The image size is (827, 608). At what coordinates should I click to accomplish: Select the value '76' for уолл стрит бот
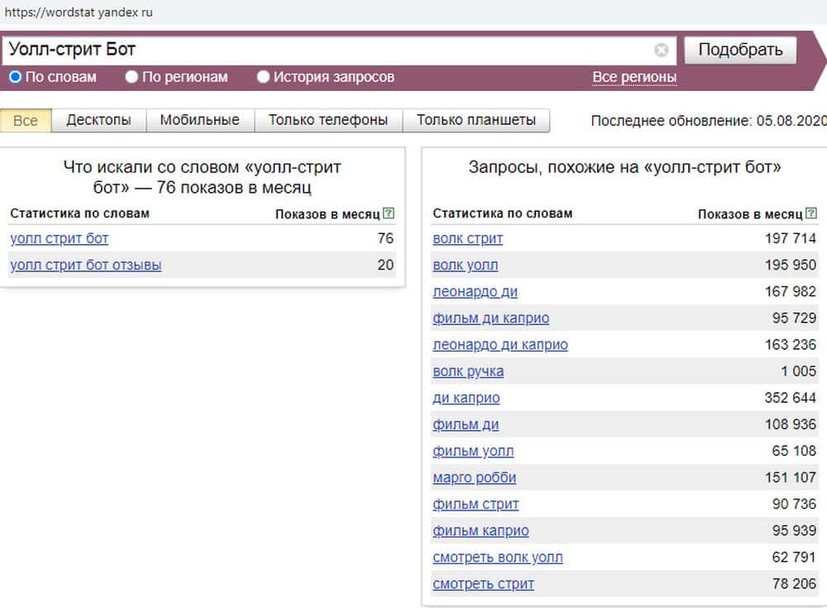point(385,238)
